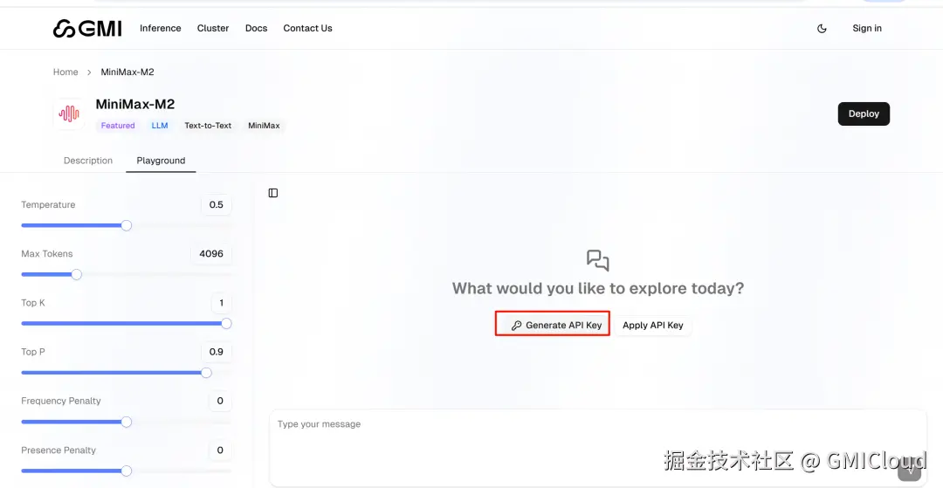
Task: Click the breadcrumb chevron separator
Action: click(89, 72)
